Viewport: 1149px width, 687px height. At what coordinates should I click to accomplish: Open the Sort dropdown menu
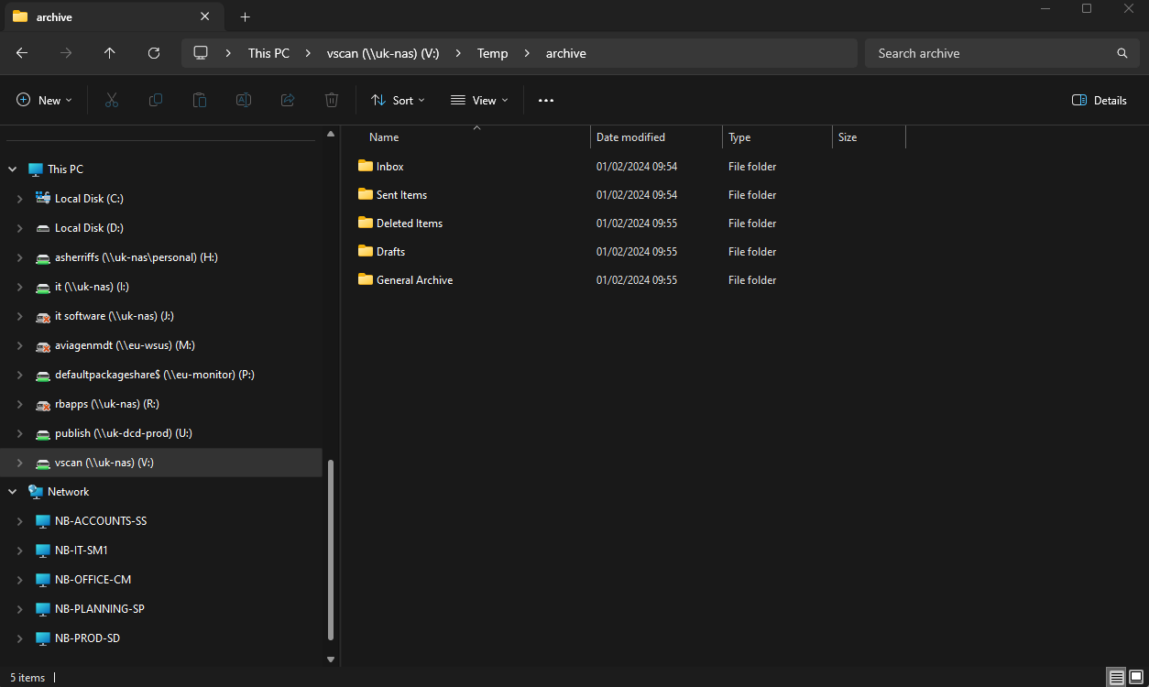tap(398, 100)
